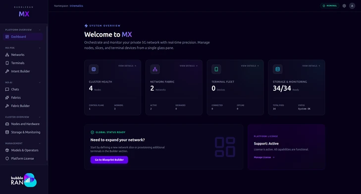
Task: Click the 34/34 Ready value
Action: [286, 89]
